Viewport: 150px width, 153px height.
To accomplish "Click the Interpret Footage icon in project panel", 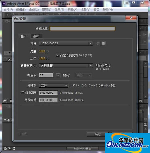I will [x=5, y=101].
